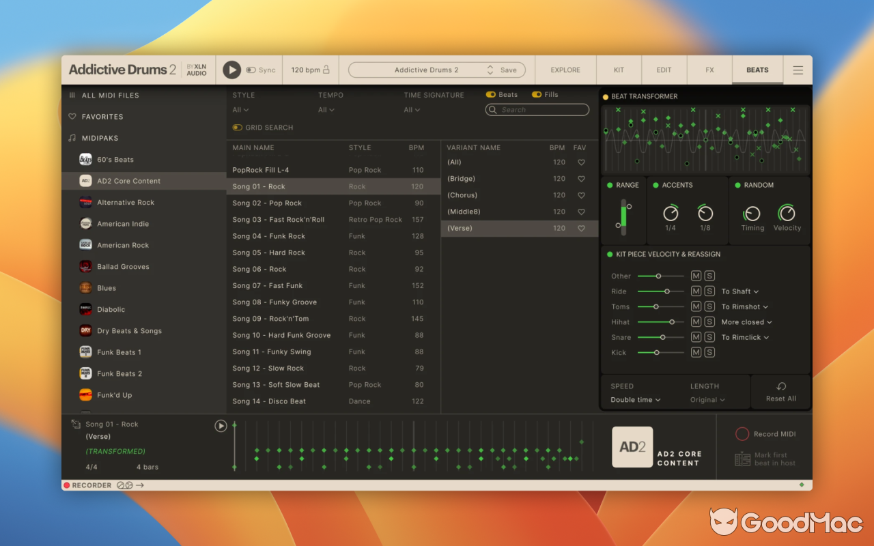Adjust the Range slider
This screenshot has width=874, height=546.
pos(622,212)
